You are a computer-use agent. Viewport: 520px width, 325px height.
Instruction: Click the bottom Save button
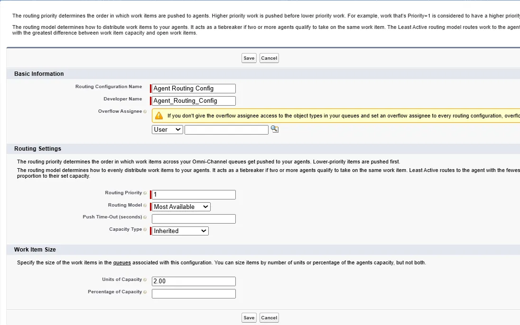[x=249, y=317]
